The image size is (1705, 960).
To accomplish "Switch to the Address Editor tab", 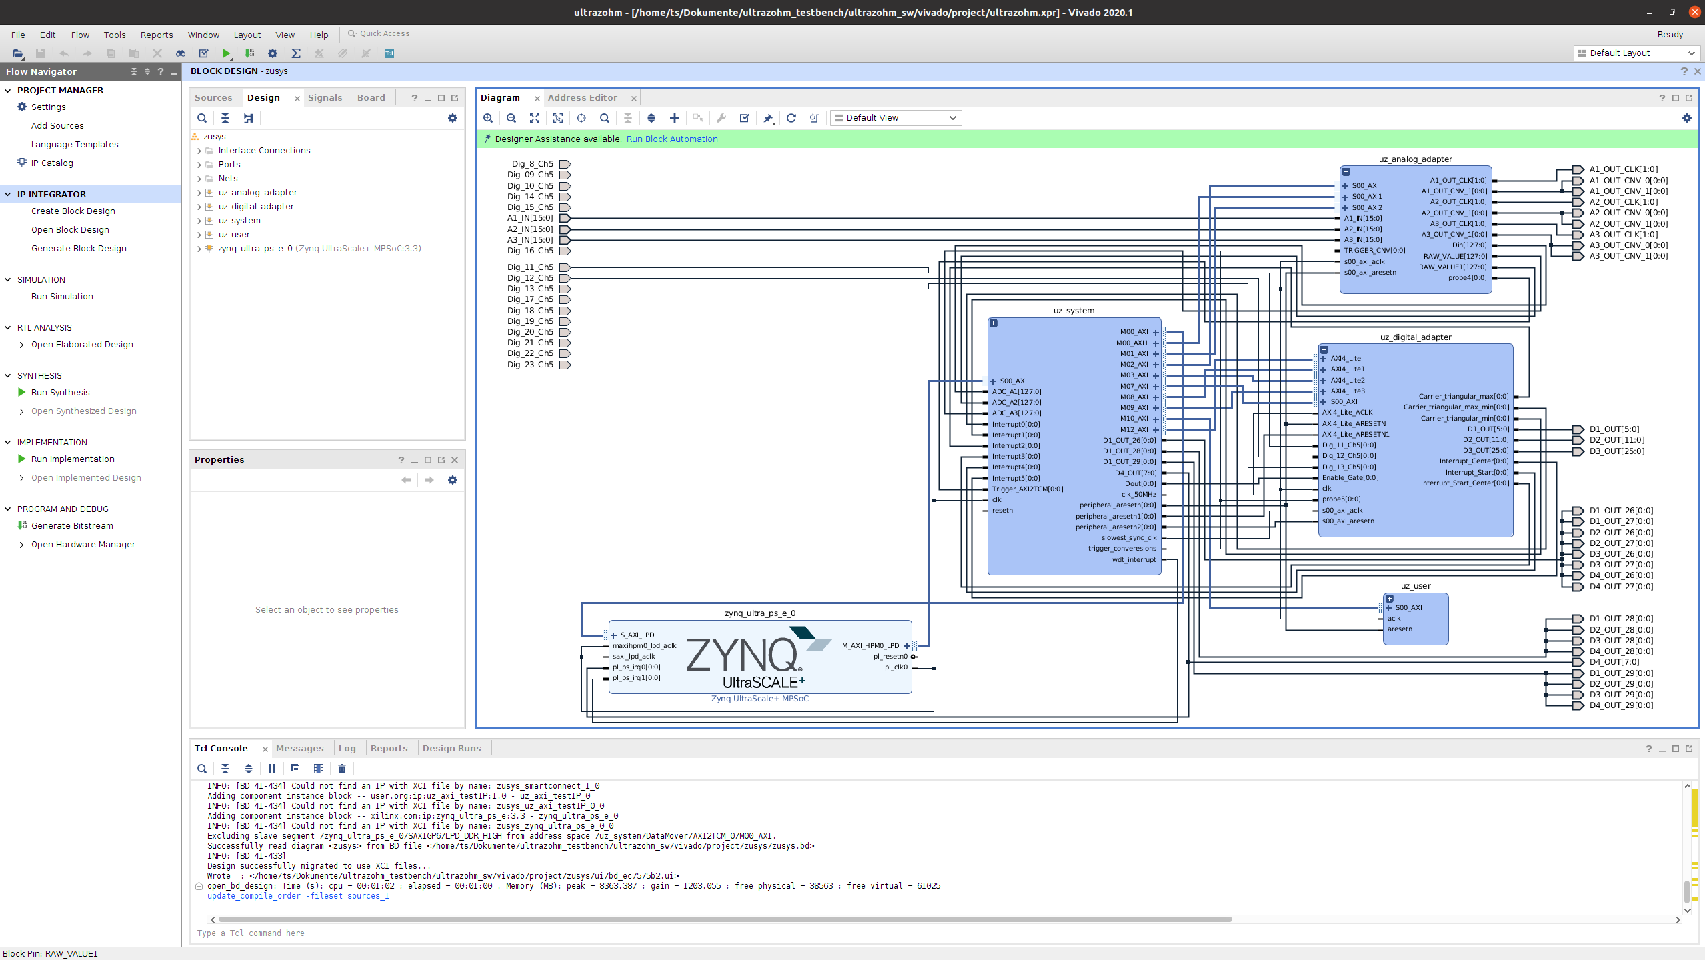I will coord(582,97).
